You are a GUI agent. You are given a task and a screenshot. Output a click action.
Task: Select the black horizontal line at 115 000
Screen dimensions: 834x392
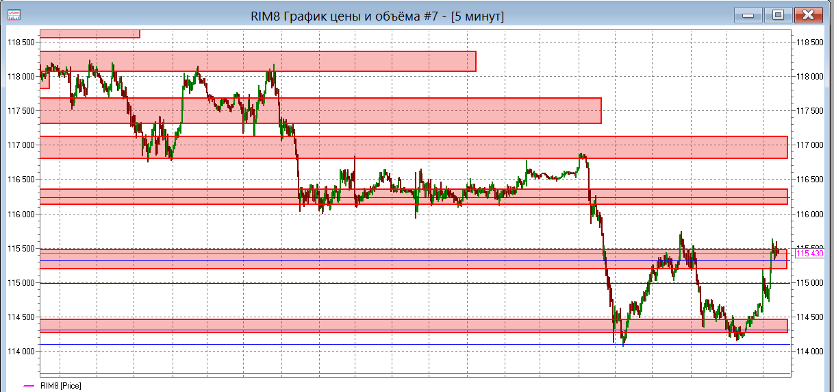pos(414,283)
